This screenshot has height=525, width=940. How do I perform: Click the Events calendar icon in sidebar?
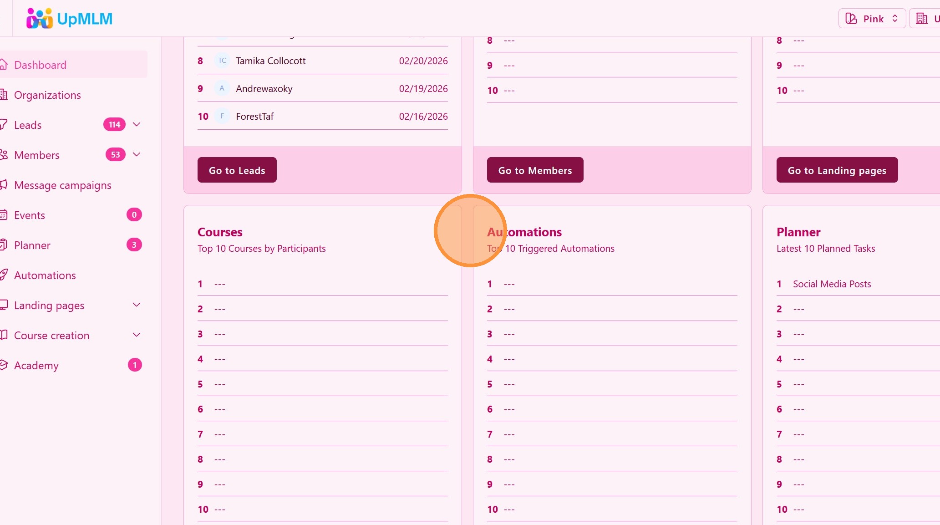(x=4, y=215)
